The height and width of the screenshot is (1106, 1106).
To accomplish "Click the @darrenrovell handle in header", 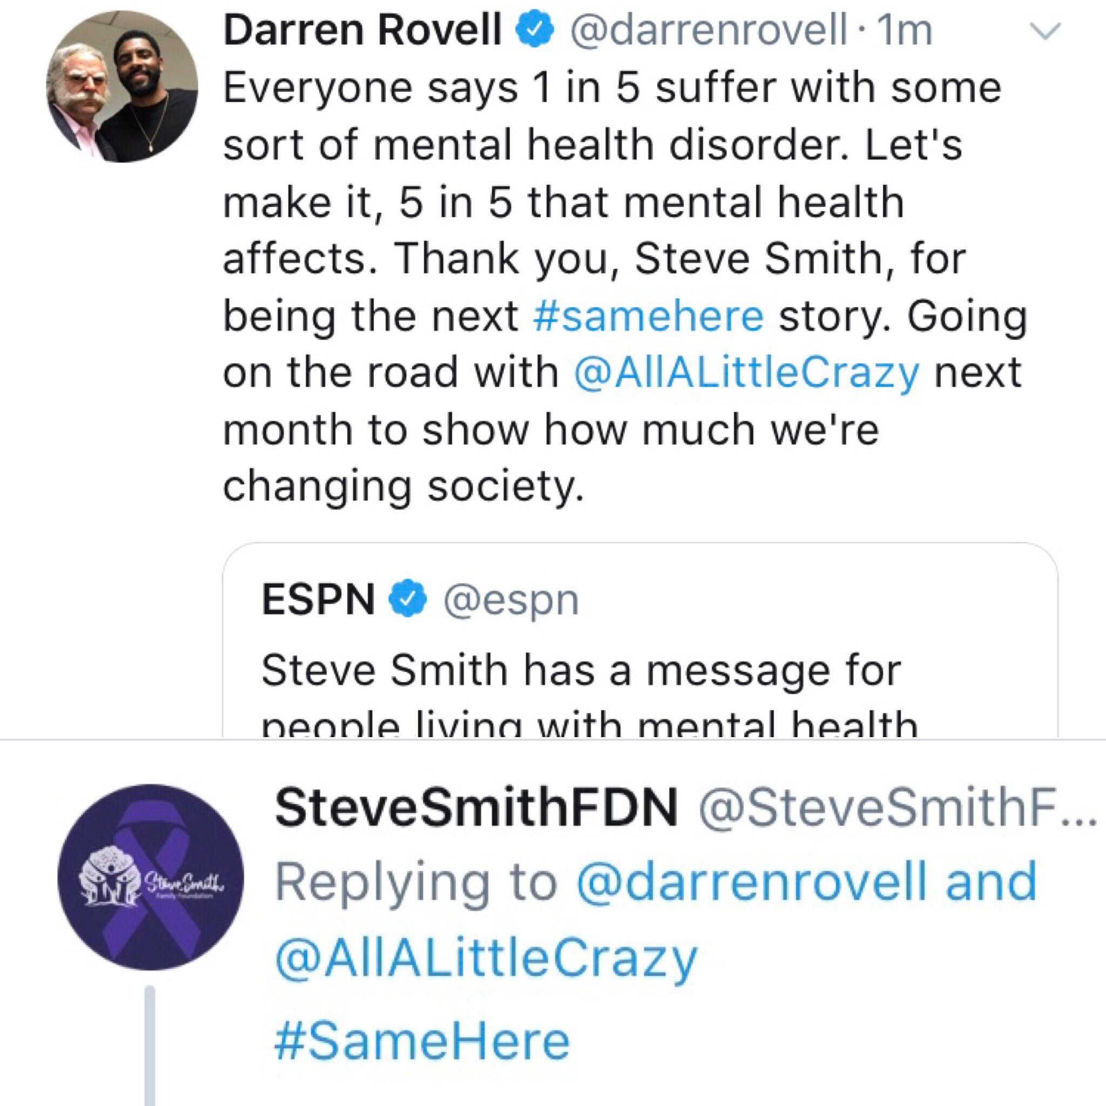I will click(708, 30).
